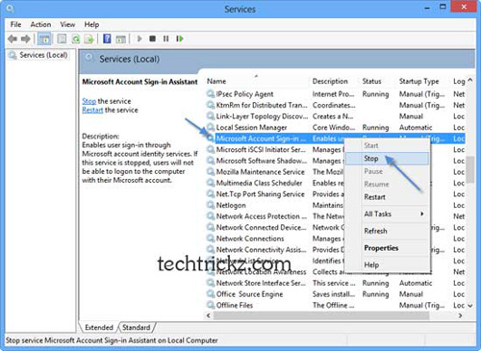
Task: Select the Microsoft Account Sign-in service row
Action: tap(336, 138)
